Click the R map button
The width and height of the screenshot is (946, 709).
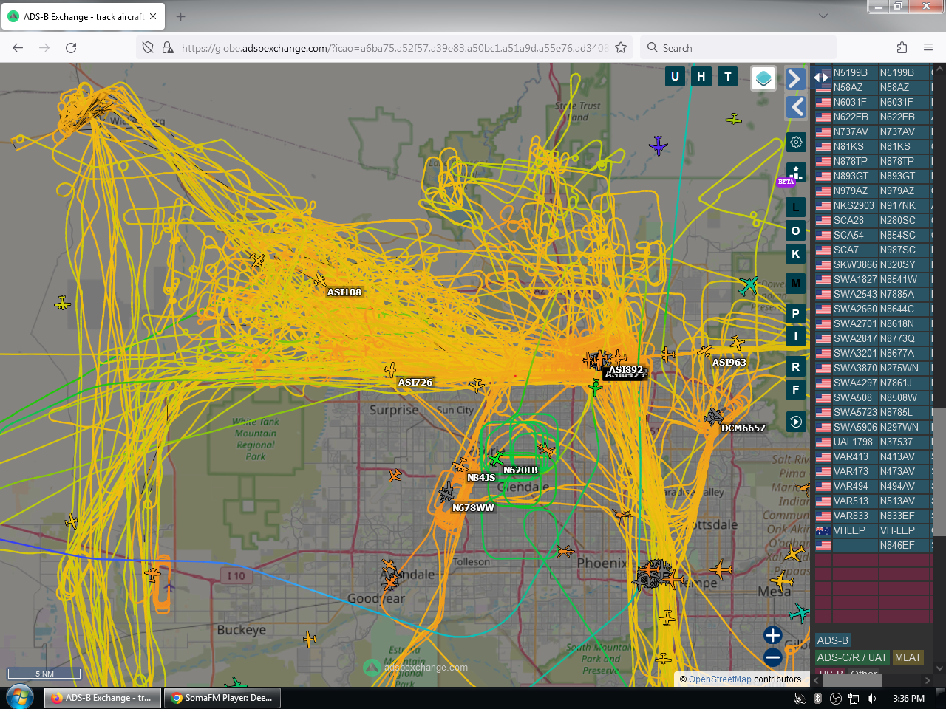(x=795, y=366)
